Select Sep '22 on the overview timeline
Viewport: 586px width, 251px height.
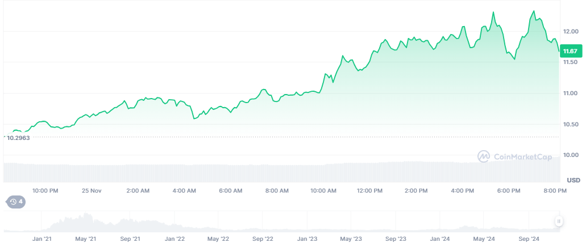pos(263,239)
